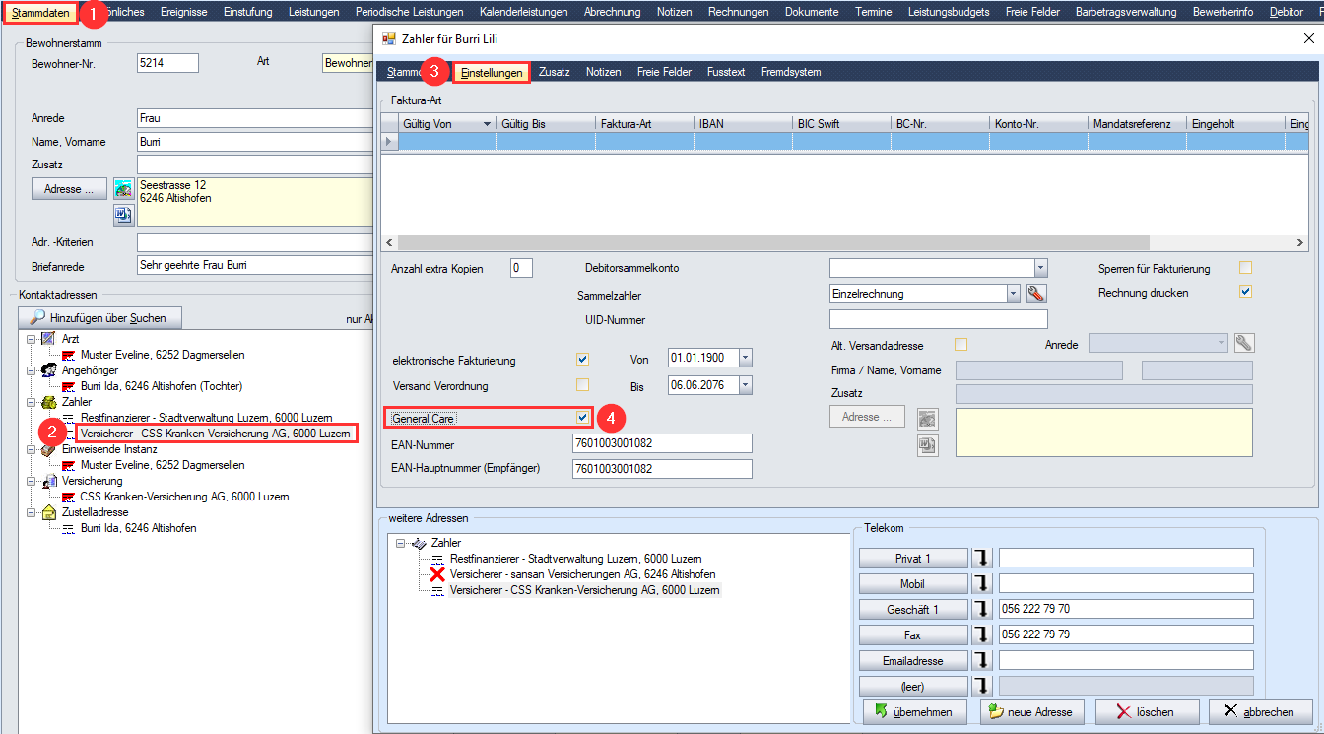Click the Arzt category icon in Kontaktadressen
This screenshot has height=734, width=1324.
(47, 339)
